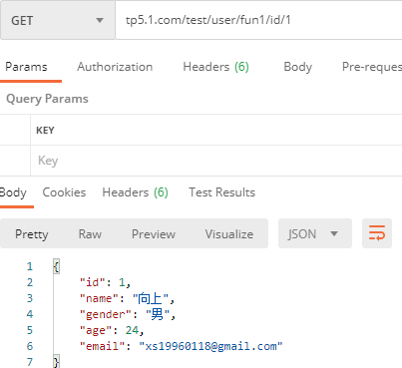View the Test Results tab

[222, 192]
